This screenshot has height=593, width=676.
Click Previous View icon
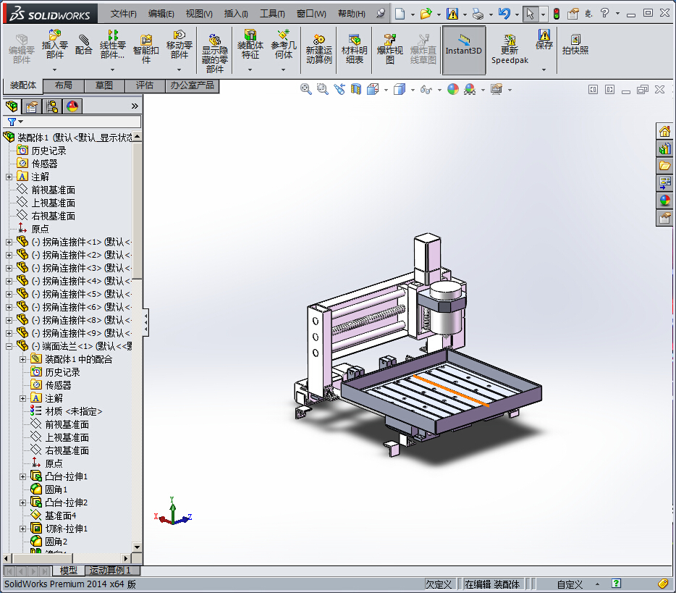pos(339,89)
